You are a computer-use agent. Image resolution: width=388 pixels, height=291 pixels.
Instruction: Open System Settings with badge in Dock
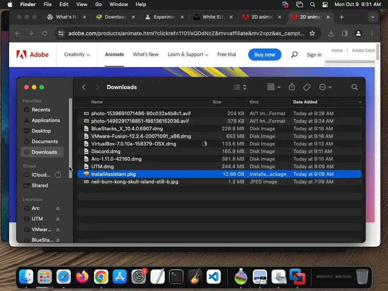139,277
